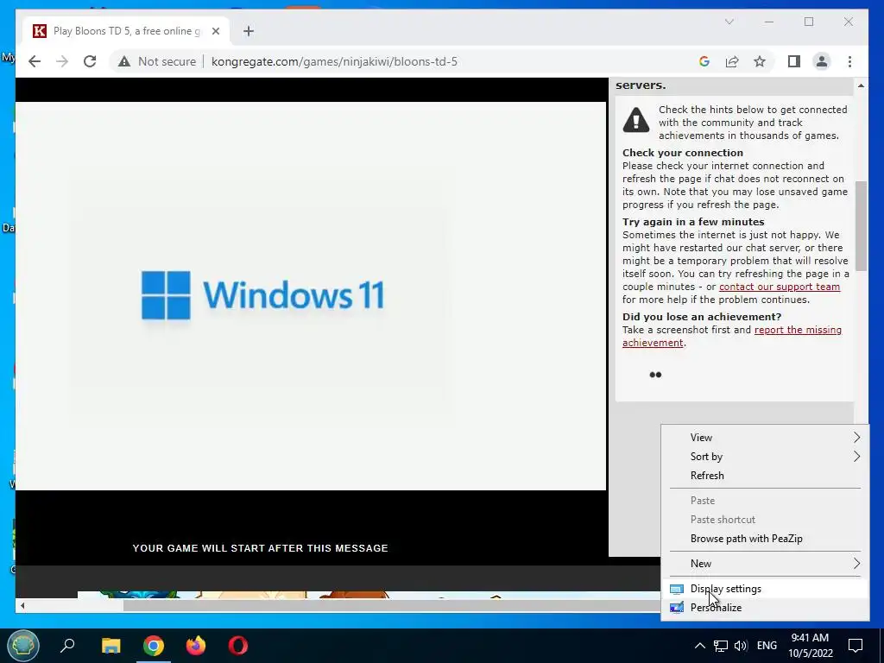
Task: Open the New submenu entry
Action: (x=765, y=563)
